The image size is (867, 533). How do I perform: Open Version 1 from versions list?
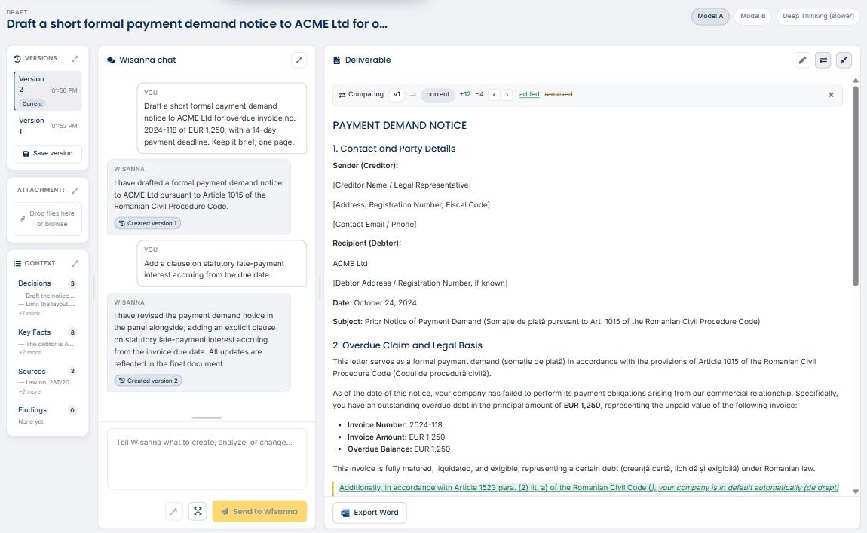[x=47, y=126]
